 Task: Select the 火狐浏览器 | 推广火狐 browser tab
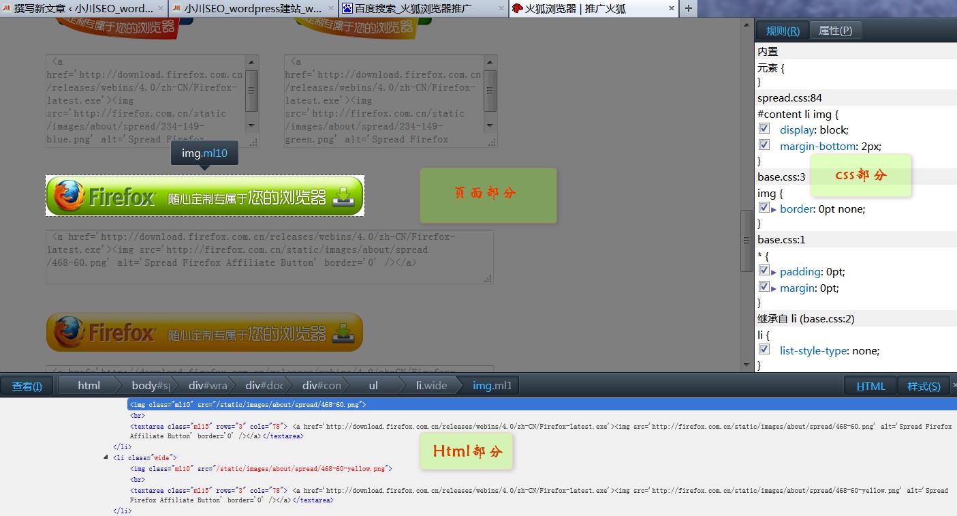click(594, 9)
